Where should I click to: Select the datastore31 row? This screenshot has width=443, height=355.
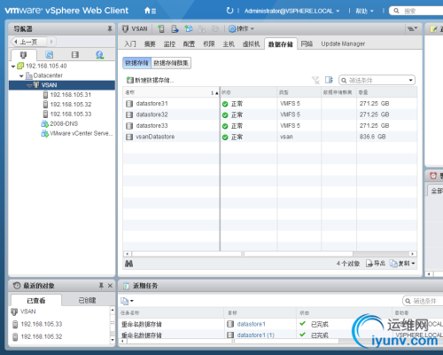click(x=269, y=104)
